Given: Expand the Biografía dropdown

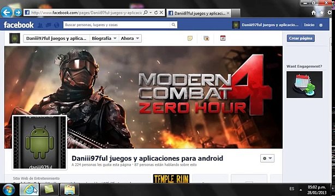Looking at the screenshot, I should (104, 39).
